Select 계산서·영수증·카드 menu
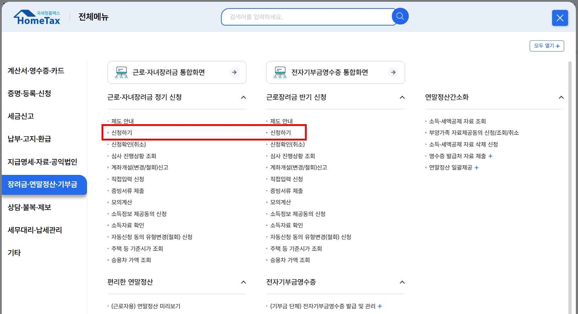The height and width of the screenshot is (314, 578). 36,71
